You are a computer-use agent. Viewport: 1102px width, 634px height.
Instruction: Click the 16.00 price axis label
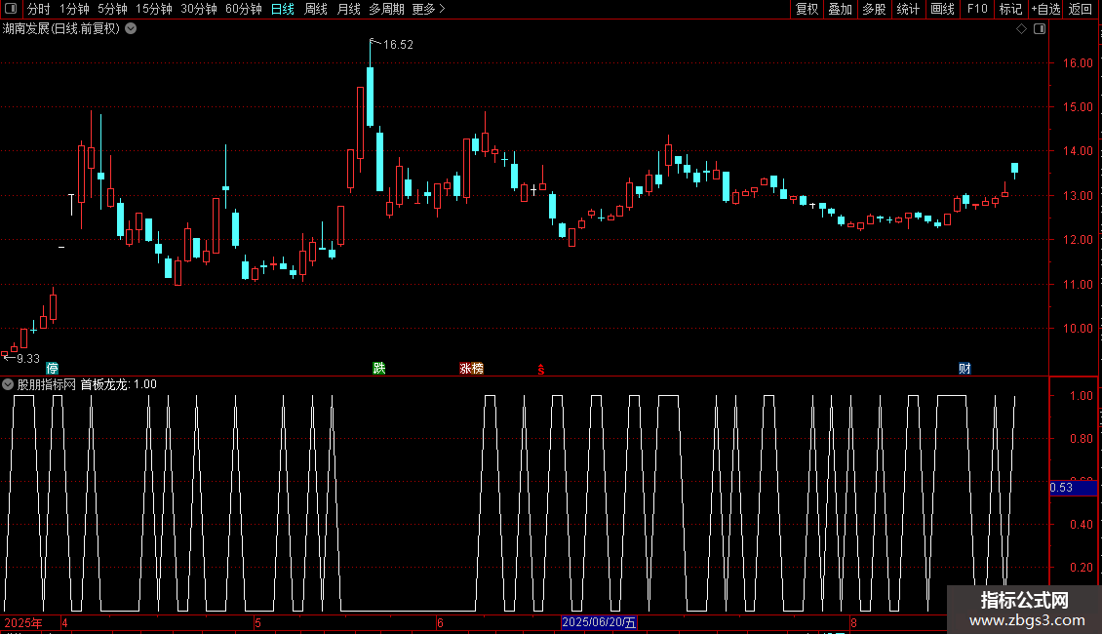point(1078,63)
